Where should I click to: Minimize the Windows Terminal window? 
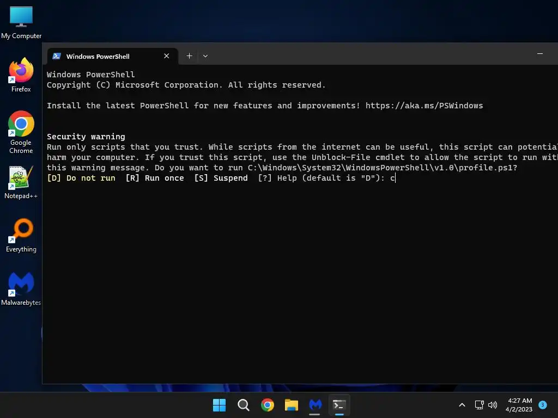click(x=540, y=54)
